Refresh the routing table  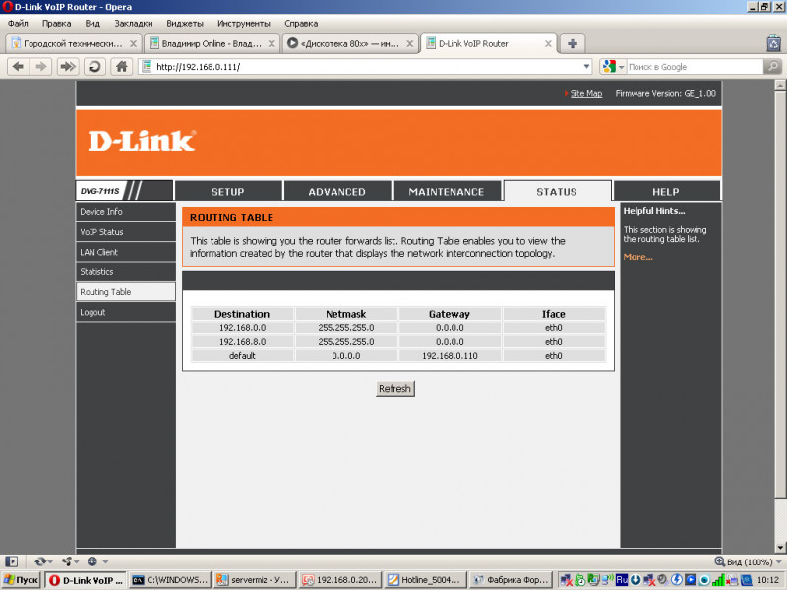coord(395,388)
